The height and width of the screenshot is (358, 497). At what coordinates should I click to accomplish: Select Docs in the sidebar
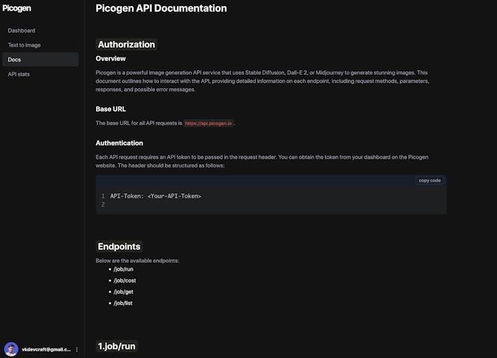click(14, 60)
